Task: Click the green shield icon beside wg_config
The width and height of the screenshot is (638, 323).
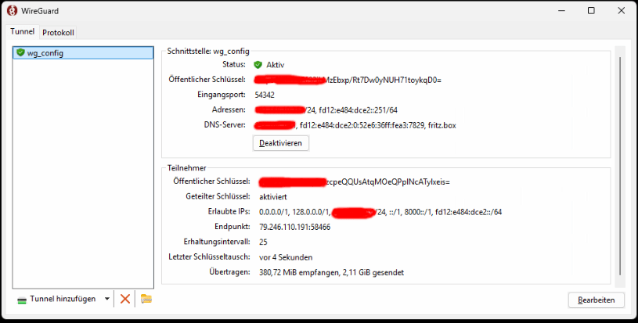Action: [20, 52]
